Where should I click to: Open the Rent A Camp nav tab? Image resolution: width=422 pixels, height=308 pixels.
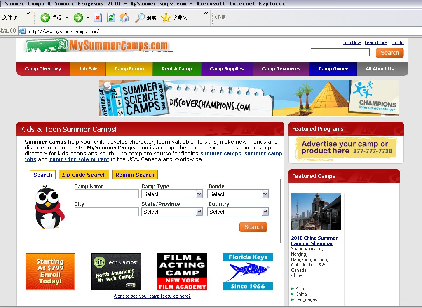[177, 69]
